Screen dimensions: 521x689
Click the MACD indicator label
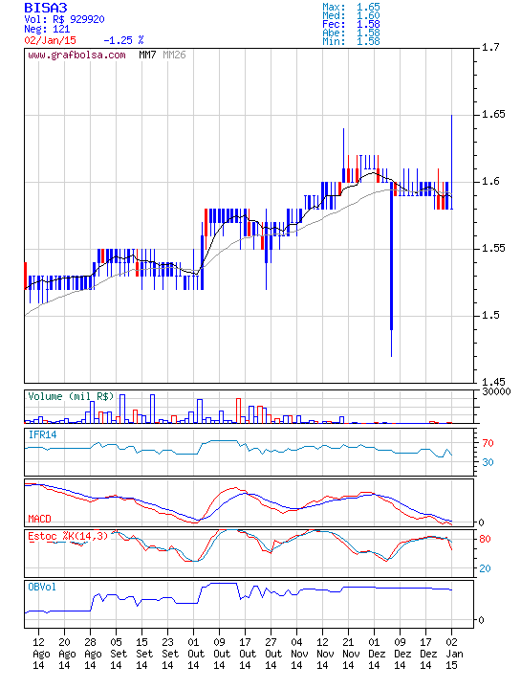39,519
